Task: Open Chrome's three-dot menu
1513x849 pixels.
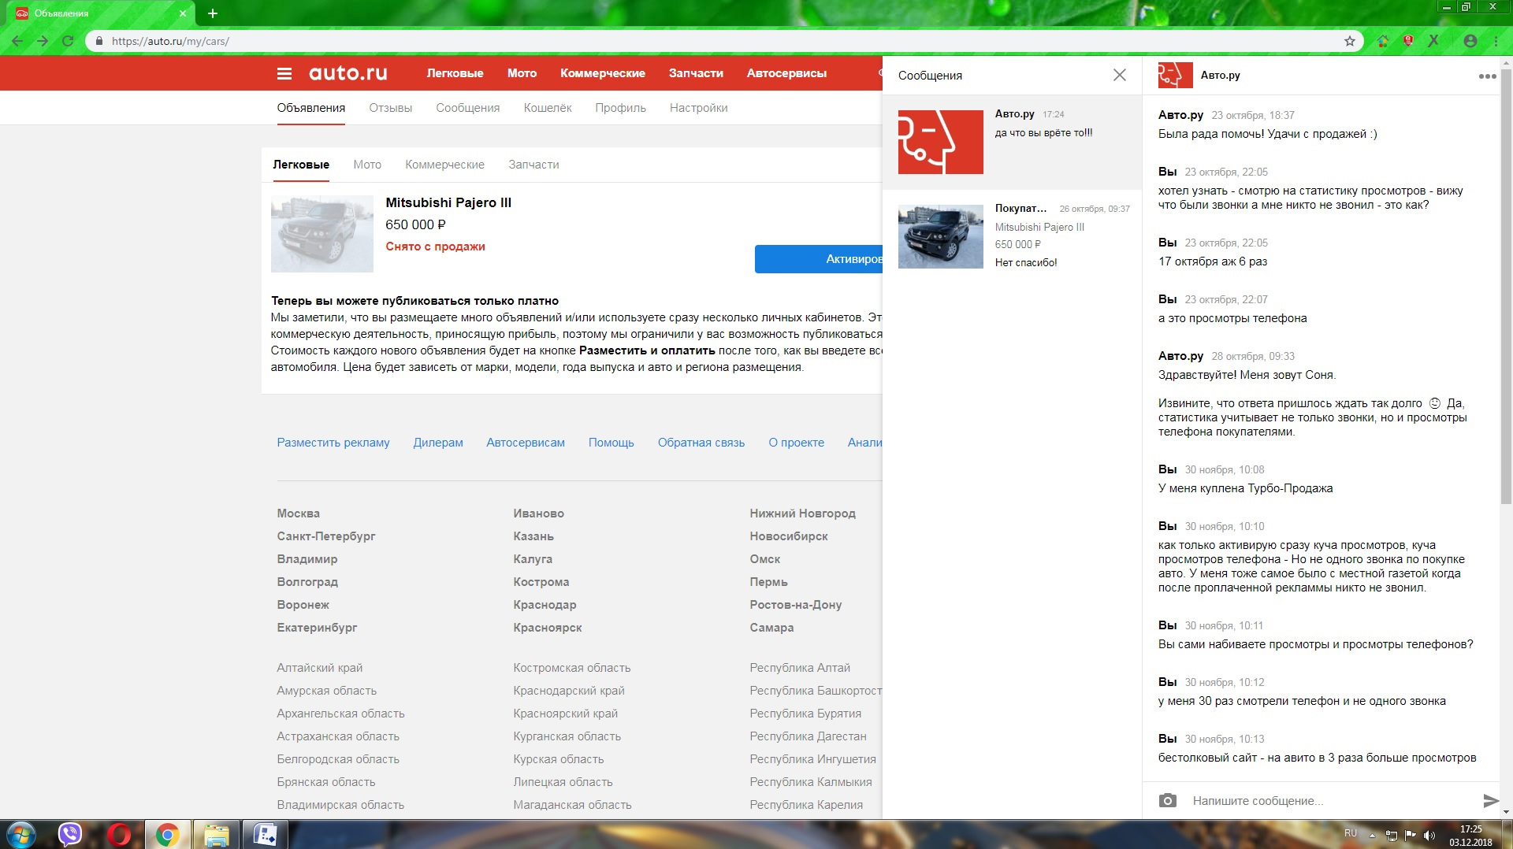Action: [x=1496, y=41]
